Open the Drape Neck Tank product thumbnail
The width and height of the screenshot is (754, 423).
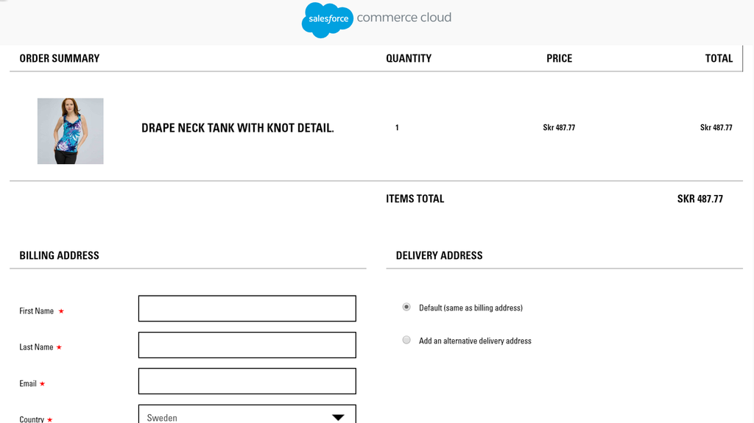(71, 131)
